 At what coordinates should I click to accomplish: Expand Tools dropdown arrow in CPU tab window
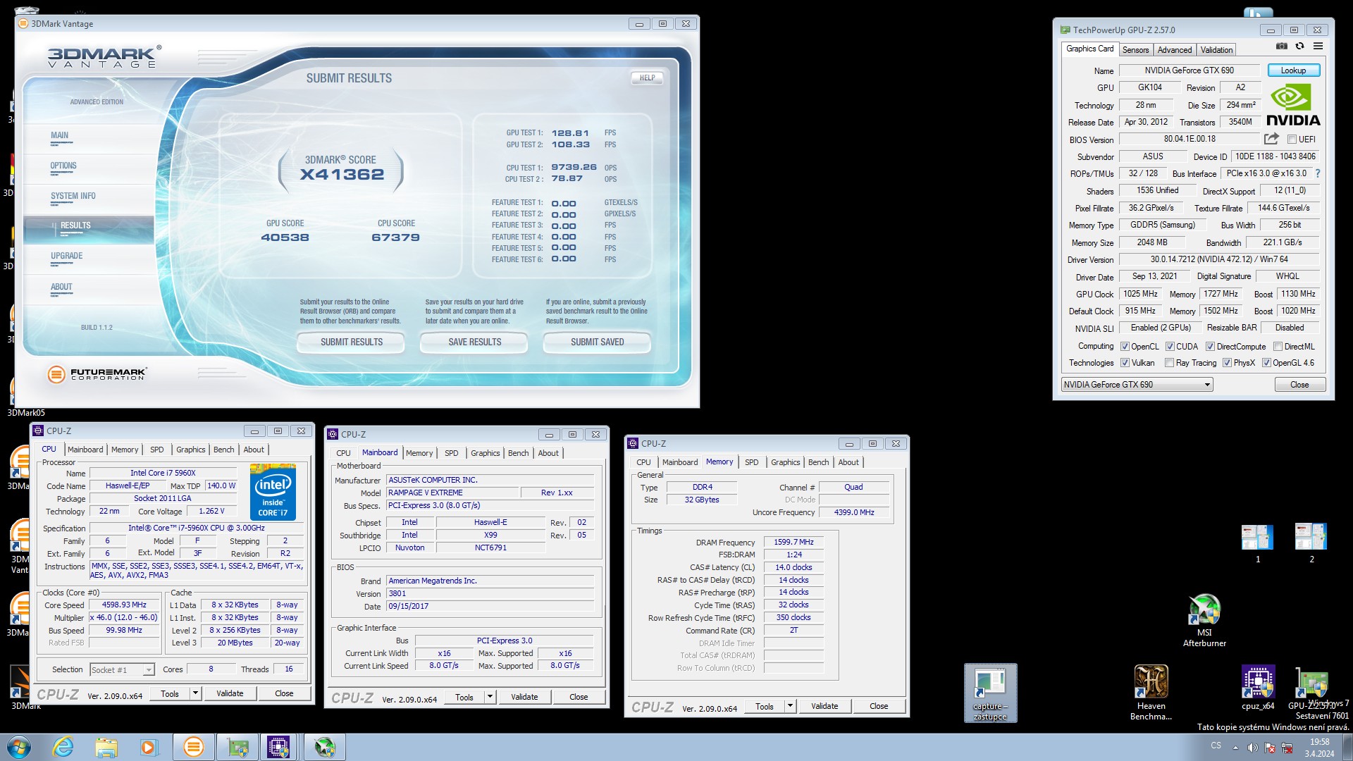click(x=195, y=693)
